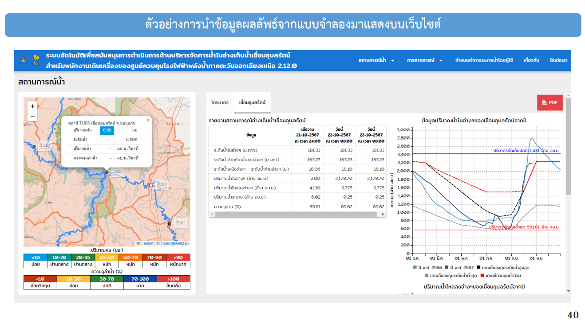This screenshot has width=585, height=328.
Task: Zoom out on the map
Action: [x=32, y=116]
